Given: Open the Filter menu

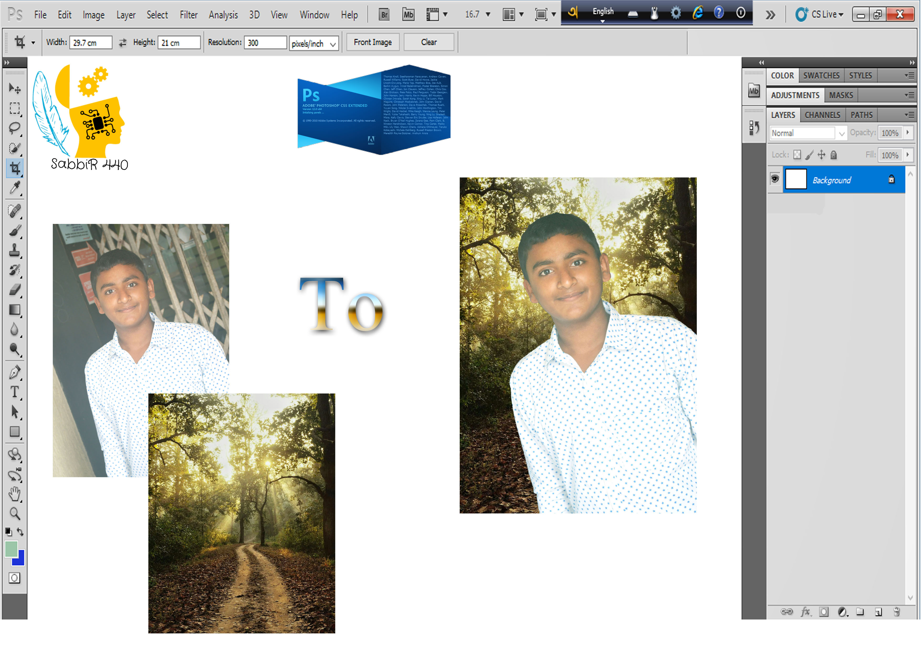Looking at the screenshot, I should tap(189, 15).
